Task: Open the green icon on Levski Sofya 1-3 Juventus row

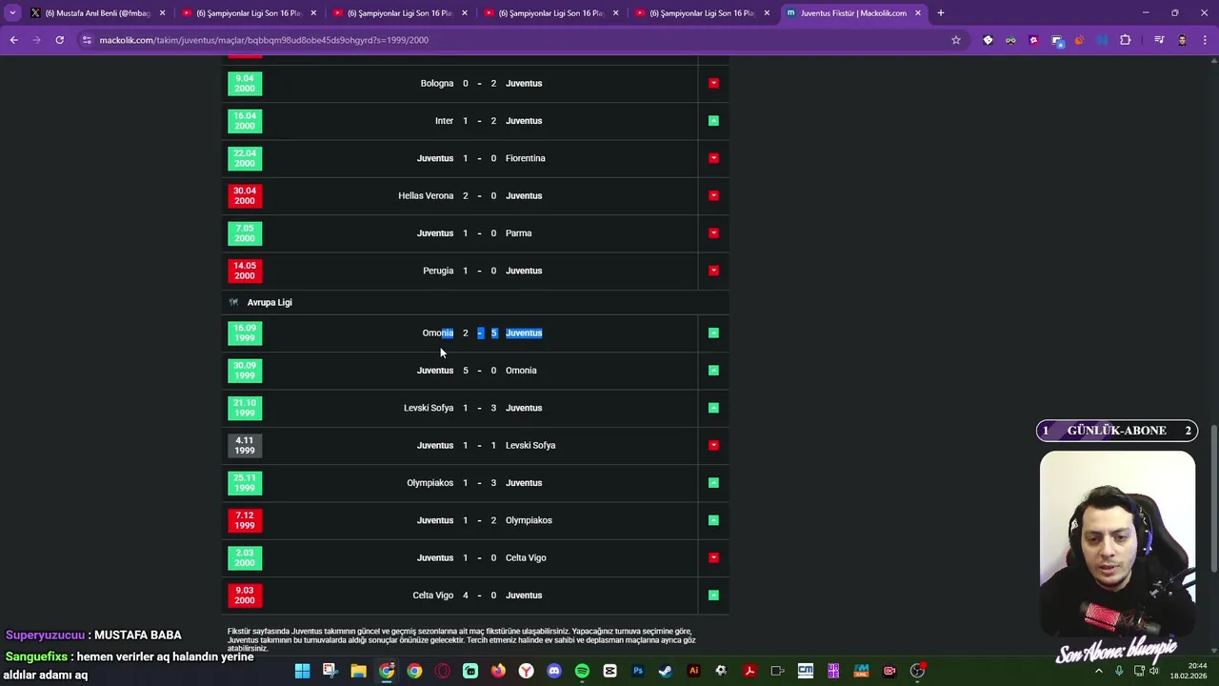Action: pyautogui.click(x=713, y=408)
